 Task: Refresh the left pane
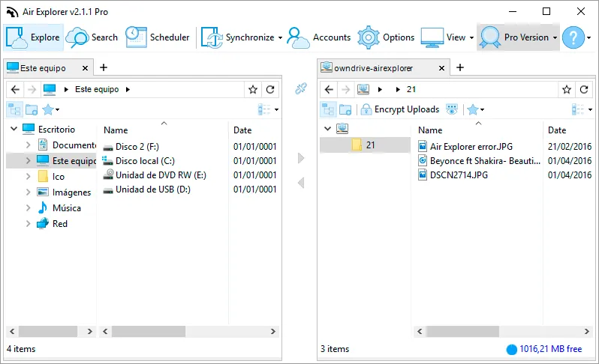[270, 90]
